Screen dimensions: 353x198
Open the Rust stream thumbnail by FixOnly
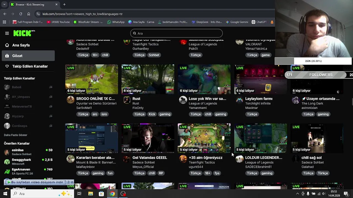coord(148,79)
